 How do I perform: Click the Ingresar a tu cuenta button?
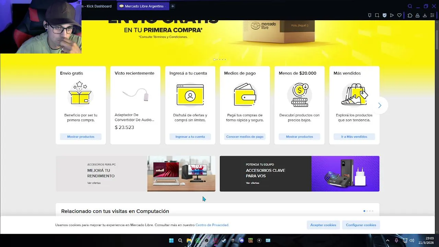tap(190, 137)
